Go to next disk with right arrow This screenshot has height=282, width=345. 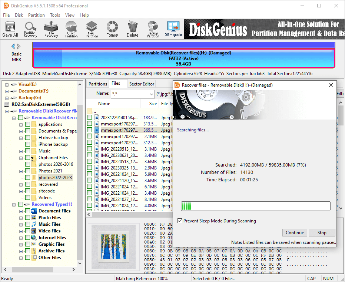pos(19,46)
